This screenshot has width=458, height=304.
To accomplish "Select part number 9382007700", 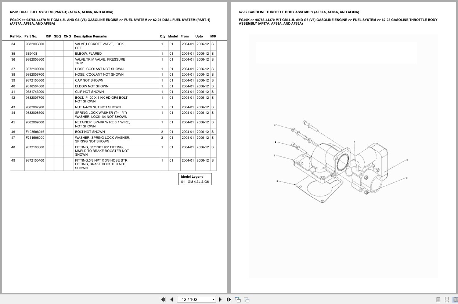I will coord(35,98).
